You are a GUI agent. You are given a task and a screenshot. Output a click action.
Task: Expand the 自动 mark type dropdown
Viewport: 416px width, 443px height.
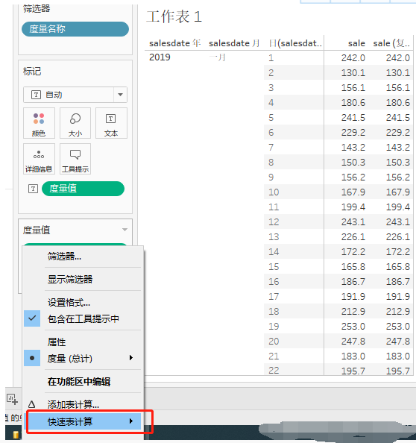120,95
